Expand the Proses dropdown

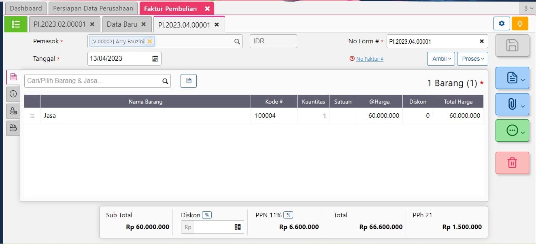[472, 59]
